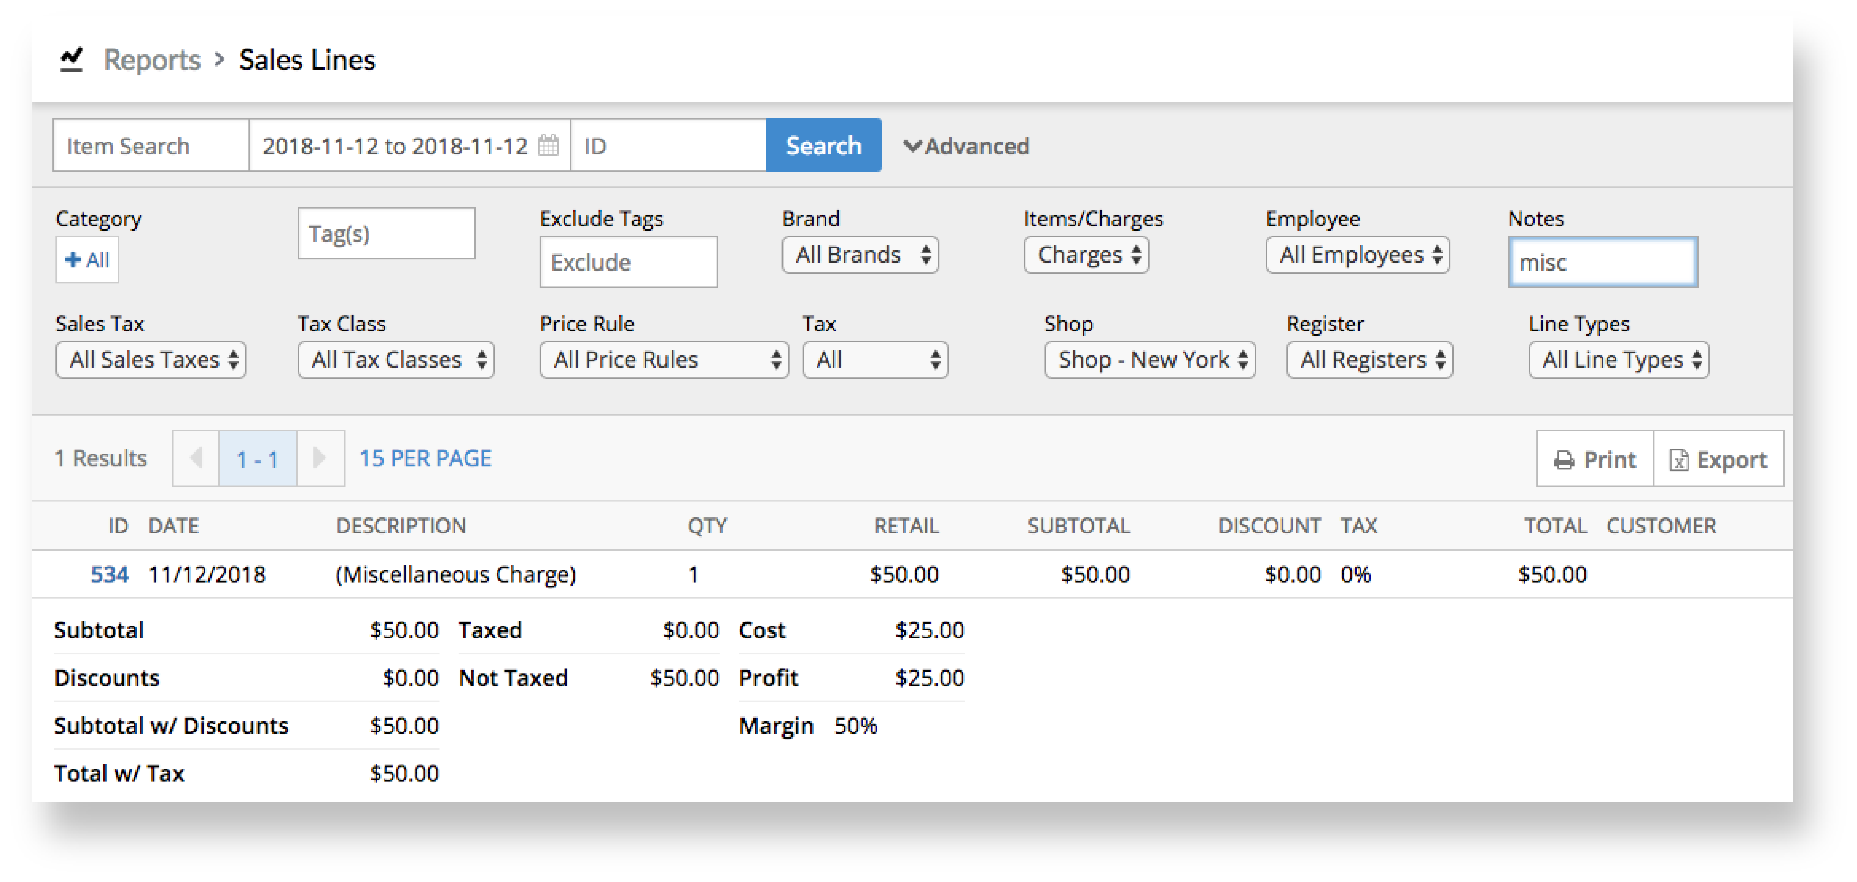Open the All Price Rules dropdown
The image size is (1857, 882).
pos(664,359)
